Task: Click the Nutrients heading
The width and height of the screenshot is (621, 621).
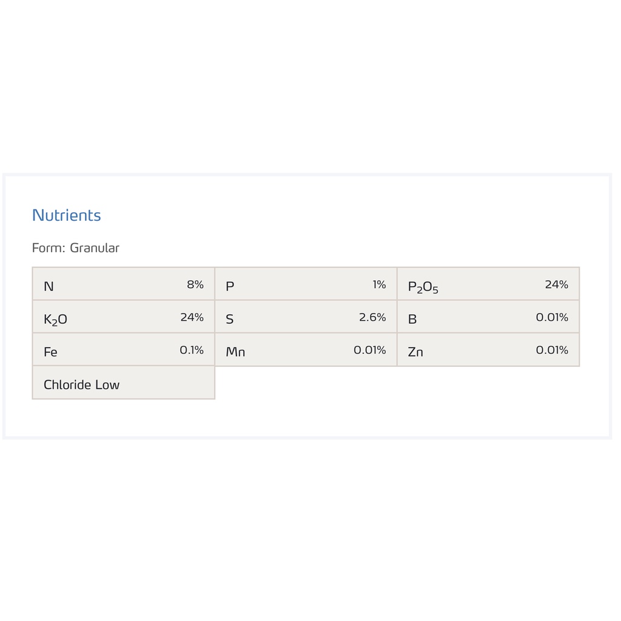Action: (66, 215)
